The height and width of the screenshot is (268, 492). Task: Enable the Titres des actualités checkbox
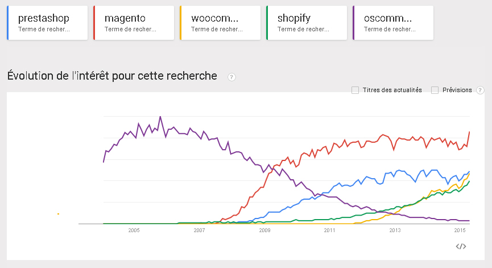point(355,90)
